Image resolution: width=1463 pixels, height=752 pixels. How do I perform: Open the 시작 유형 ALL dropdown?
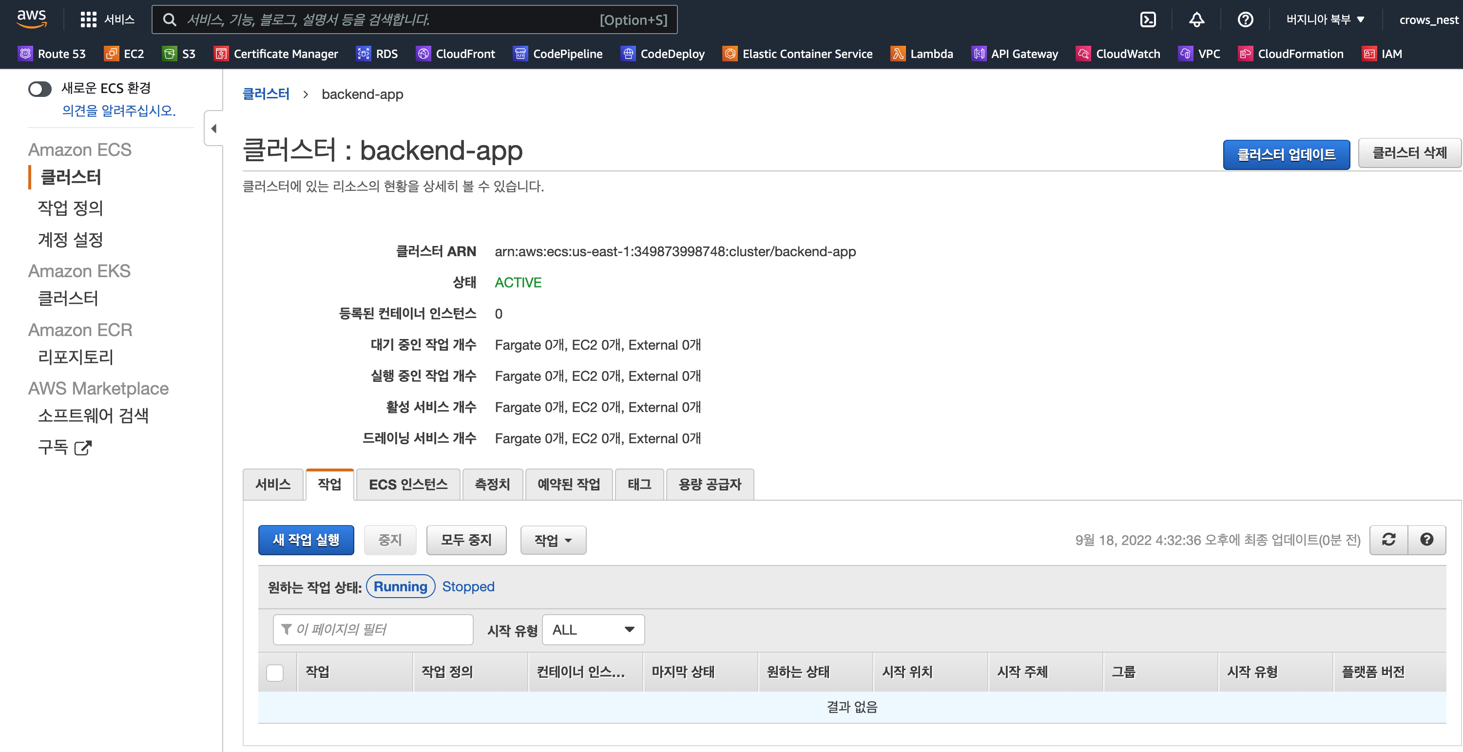(x=593, y=629)
